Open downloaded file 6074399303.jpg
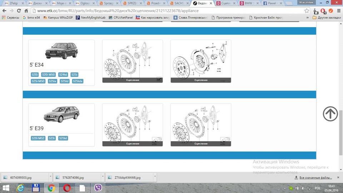 (25, 178)
